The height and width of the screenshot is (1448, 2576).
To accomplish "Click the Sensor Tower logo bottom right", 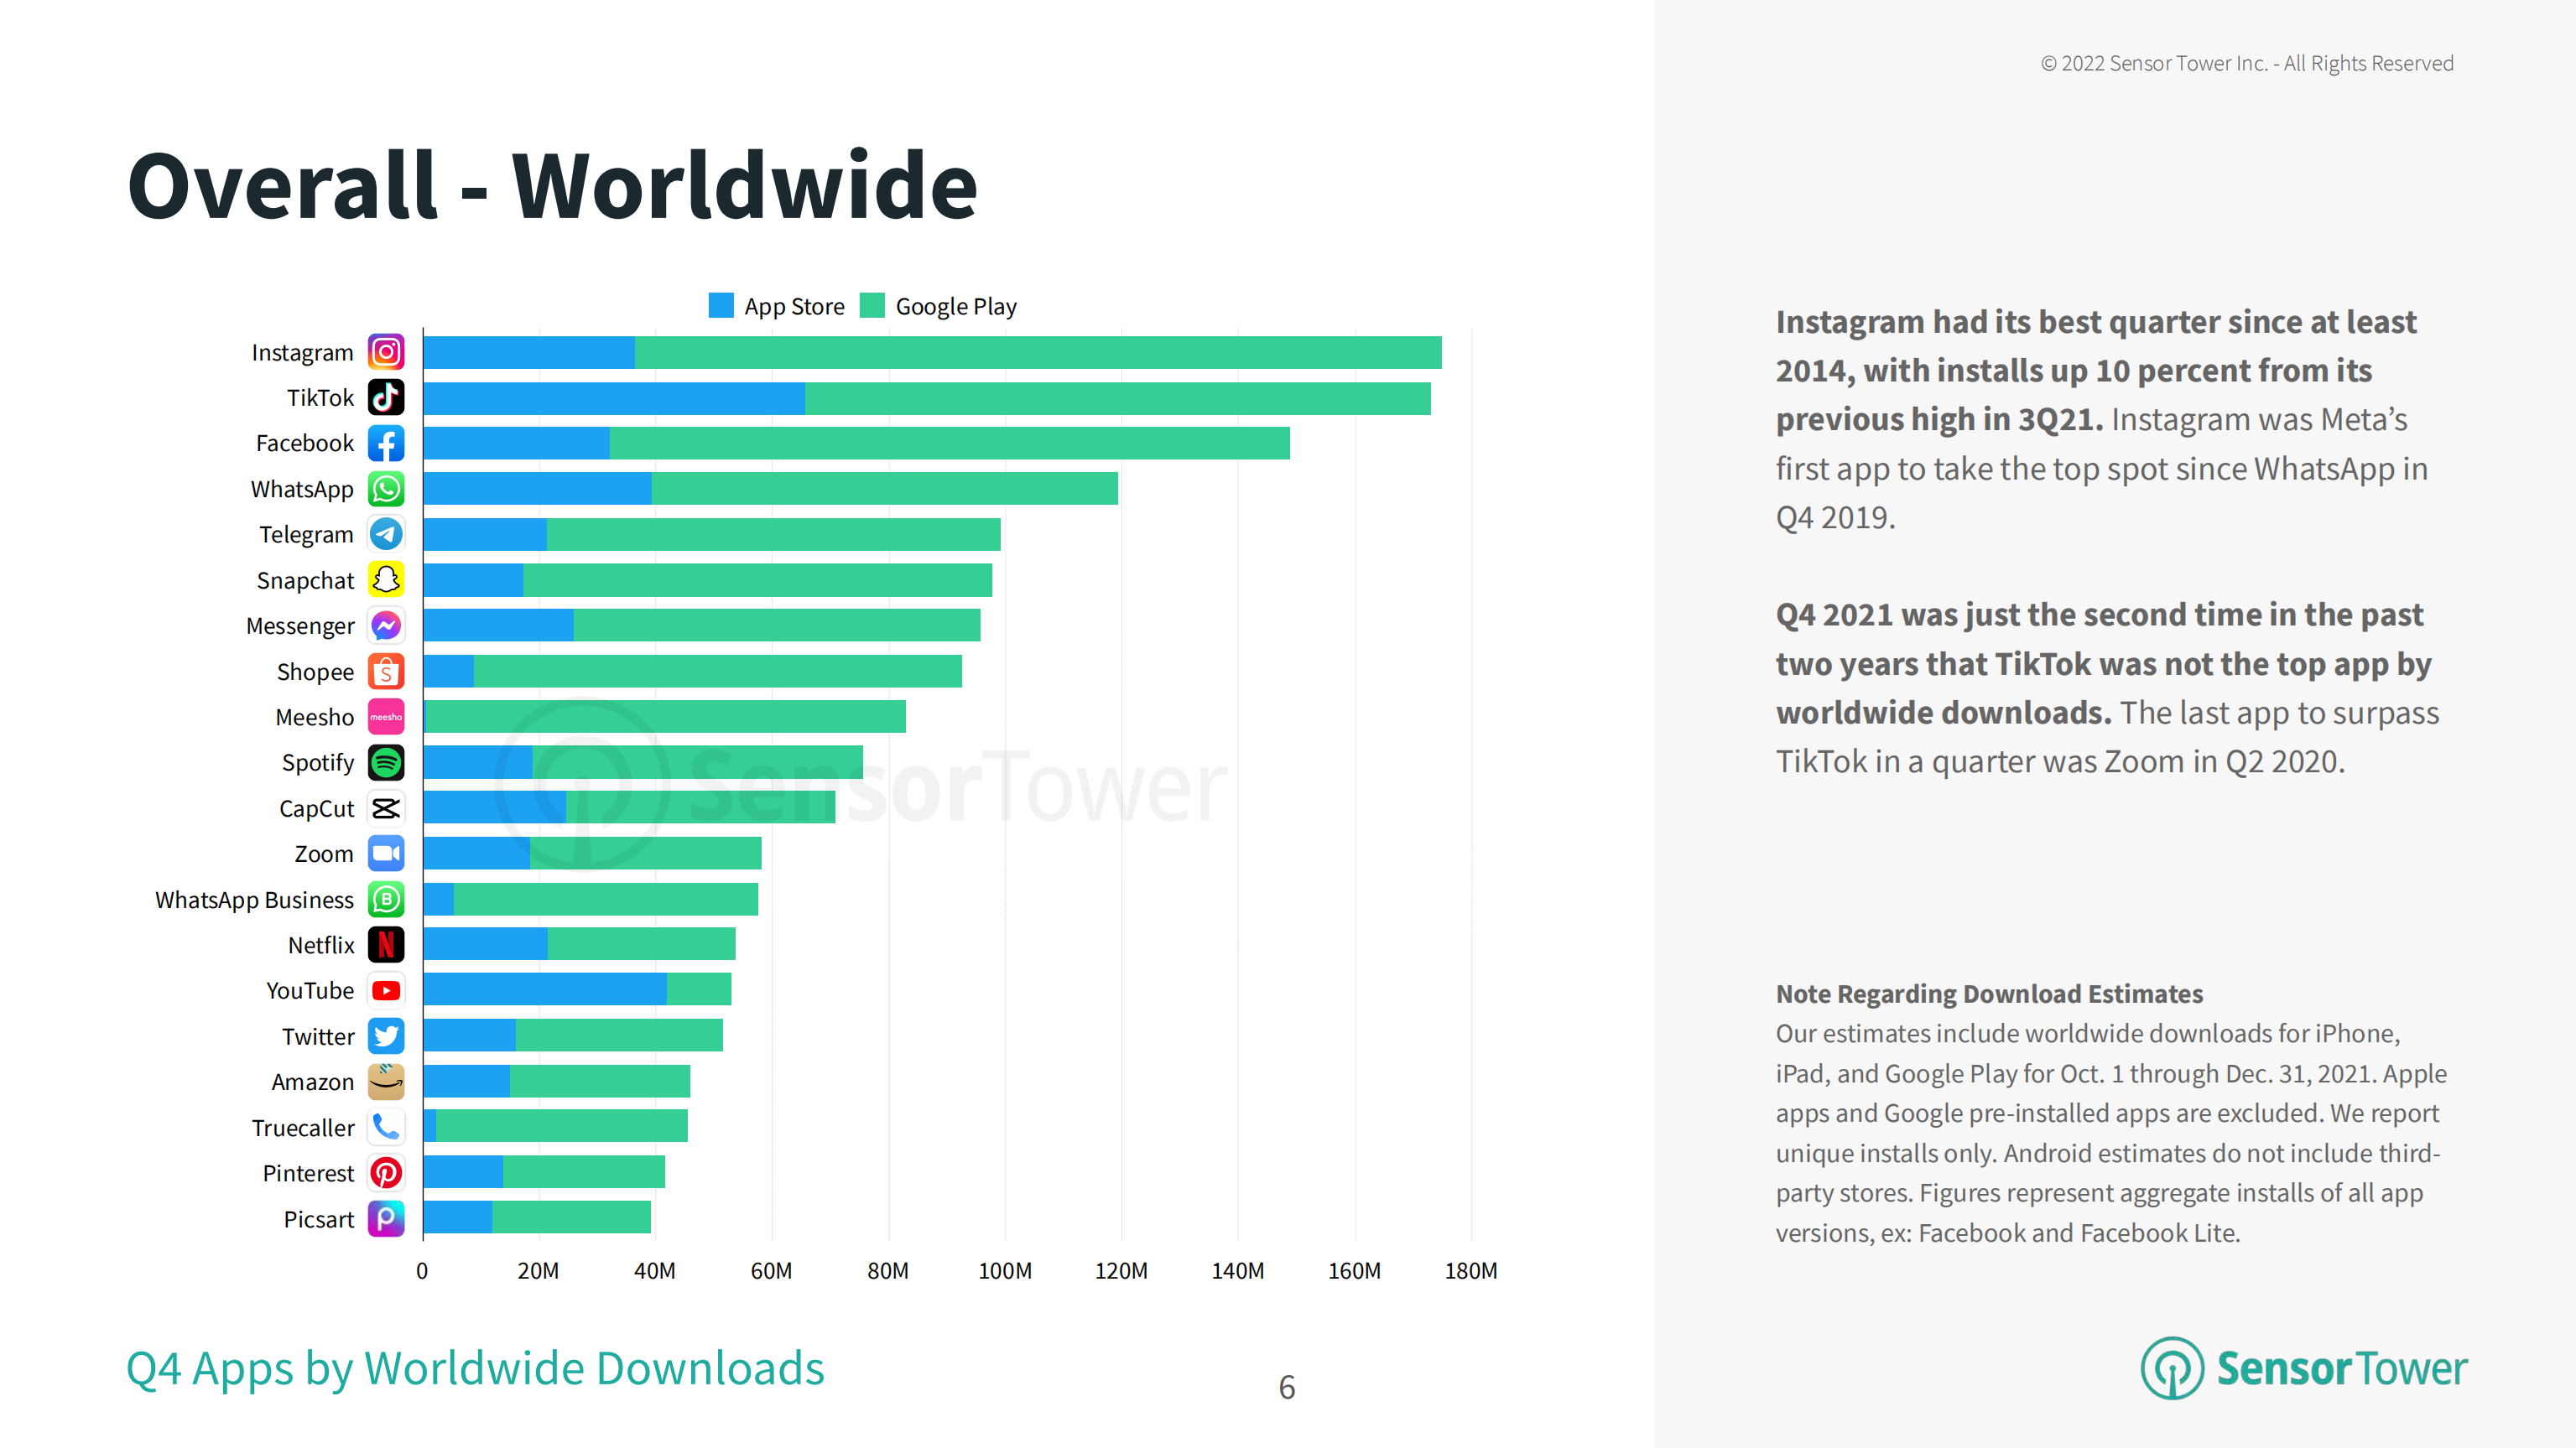I will (x=2303, y=1368).
